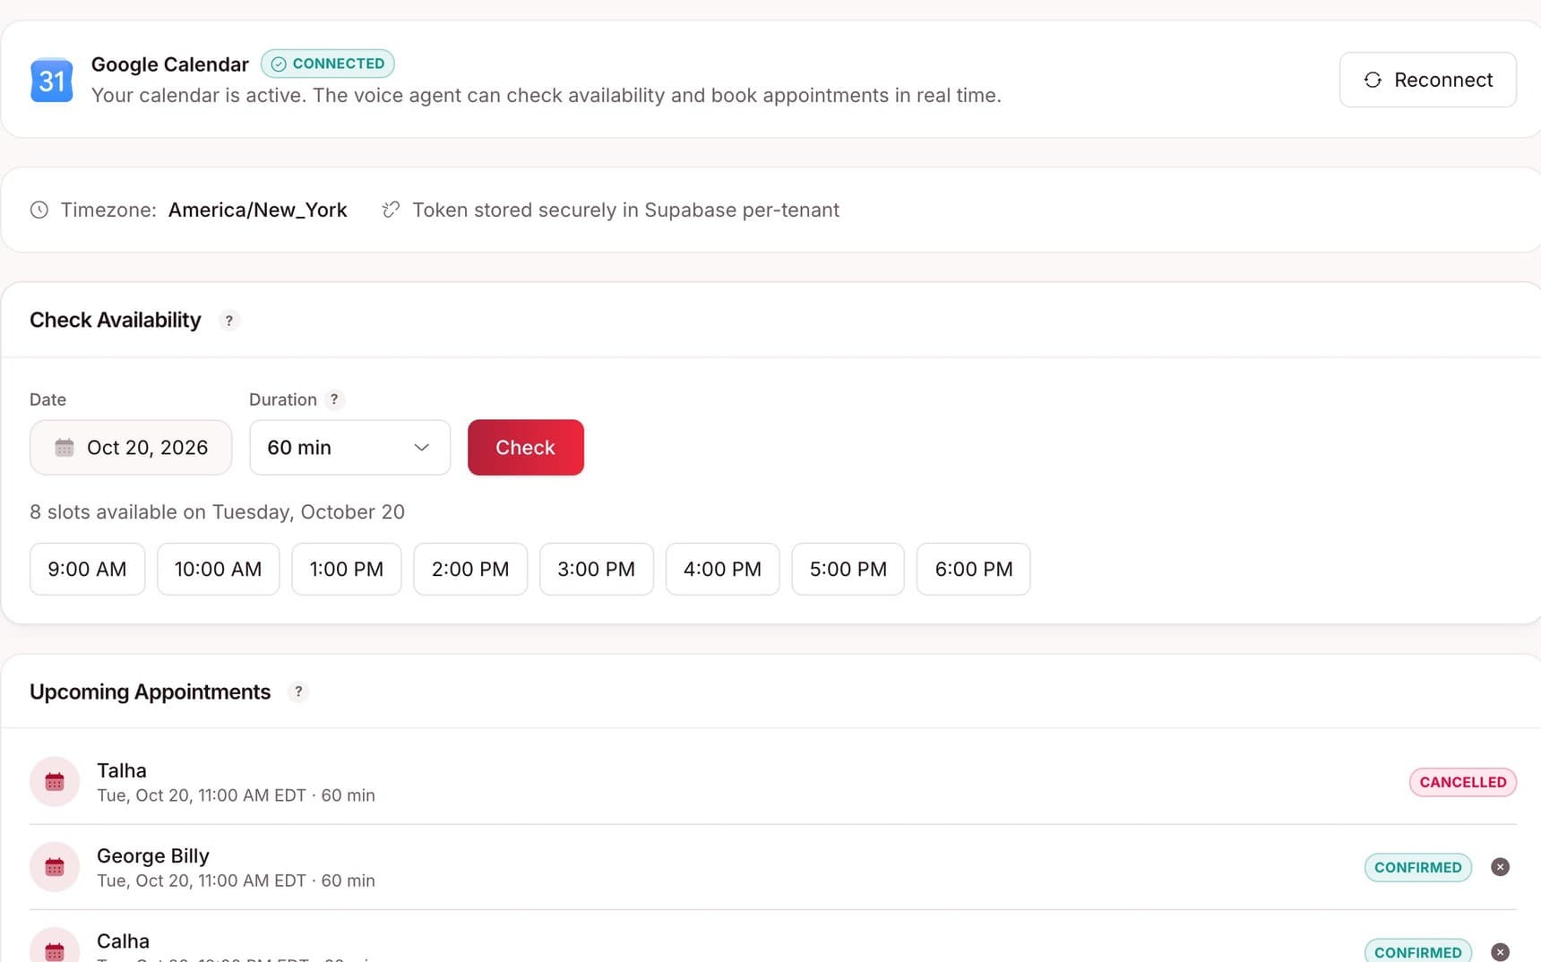Click the Upcoming Appointments section heading
The width and height of the screenshot is (1541, 962).
point(151,691)
